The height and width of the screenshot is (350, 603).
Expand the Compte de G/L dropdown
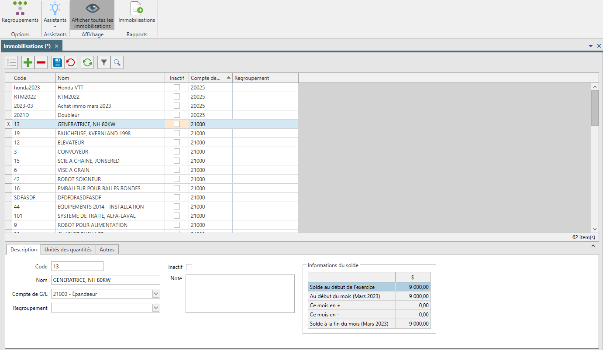[x=156, y=294]
